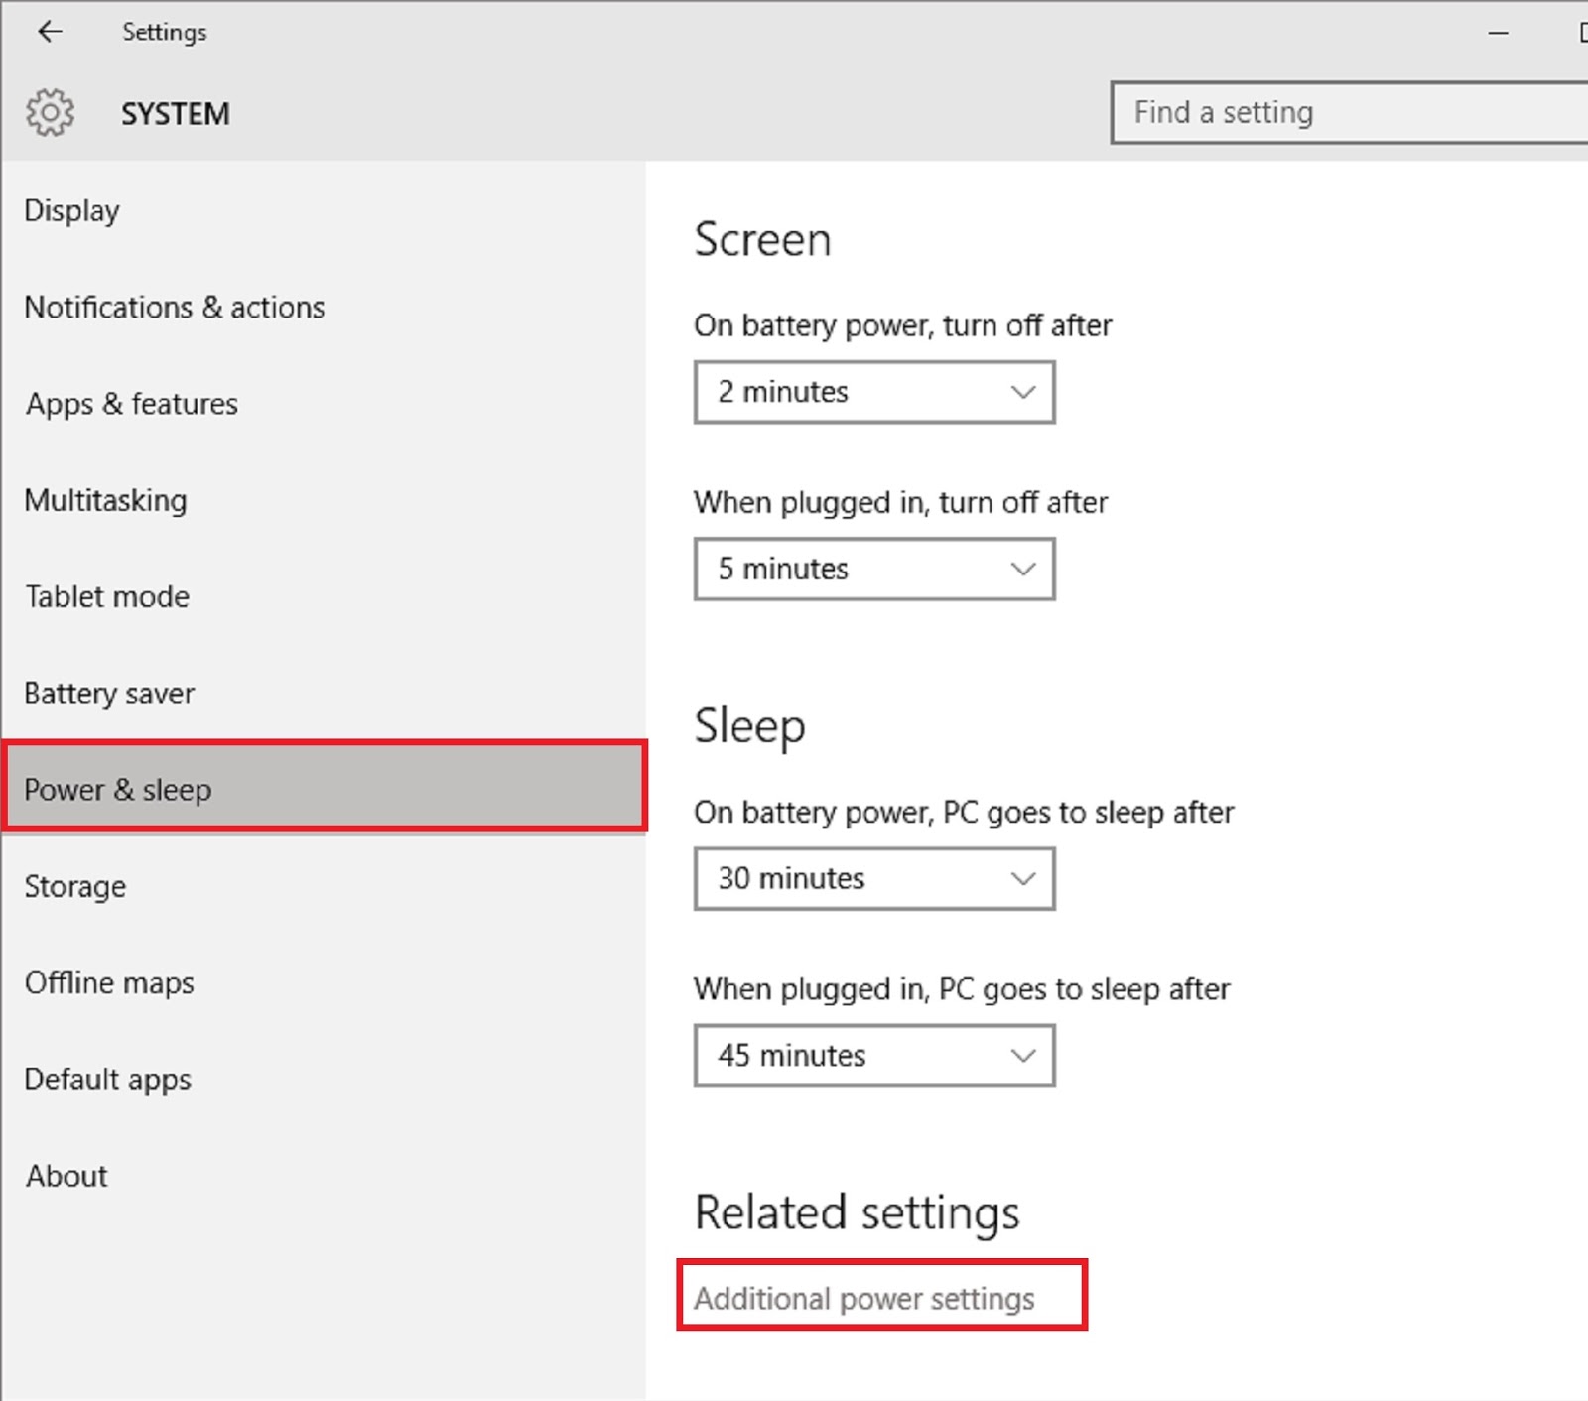This screenshot has height=1401, width=1588.
Task: Select About in the sidebar
Action: pyautogui.click(x=66, y=1175)
